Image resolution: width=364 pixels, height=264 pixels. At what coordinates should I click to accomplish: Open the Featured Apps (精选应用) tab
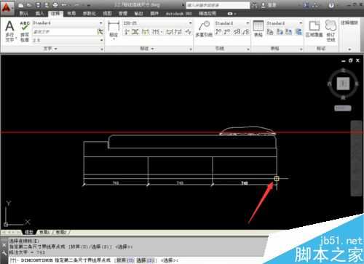click(x=207, y=14)
